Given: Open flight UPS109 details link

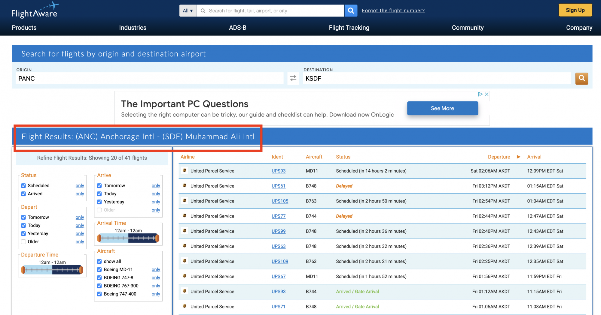Looking at the screenshot, I should pyautogui.click(x=280, y=261).
